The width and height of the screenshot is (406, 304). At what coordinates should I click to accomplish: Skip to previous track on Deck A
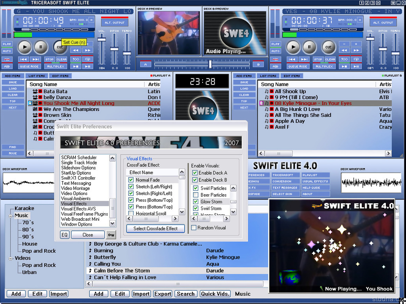pos(23,59)
